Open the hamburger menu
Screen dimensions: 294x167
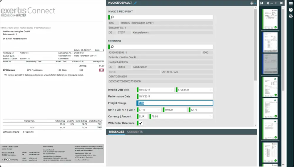(291, 4)
